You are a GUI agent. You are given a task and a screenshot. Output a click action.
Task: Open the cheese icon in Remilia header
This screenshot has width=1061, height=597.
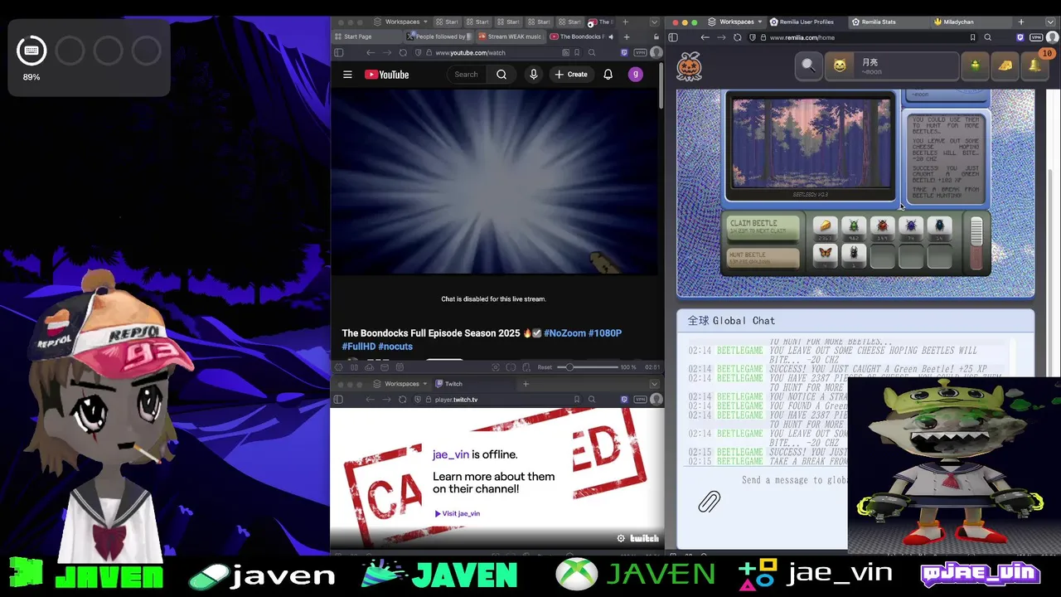1005,66
